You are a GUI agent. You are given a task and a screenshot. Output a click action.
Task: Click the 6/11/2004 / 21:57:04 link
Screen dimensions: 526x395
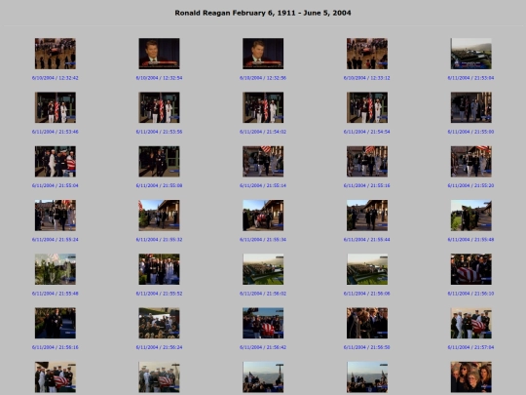[470, 347]
